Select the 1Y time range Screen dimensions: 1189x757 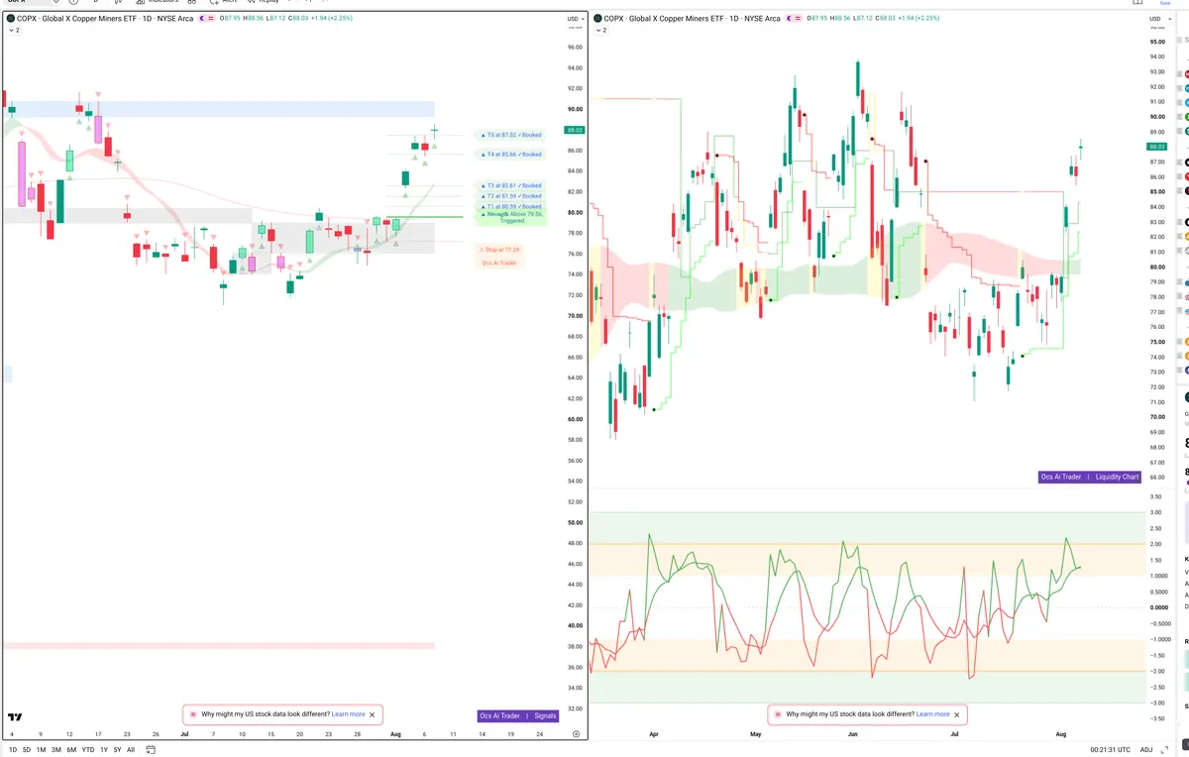pos(104,750)
